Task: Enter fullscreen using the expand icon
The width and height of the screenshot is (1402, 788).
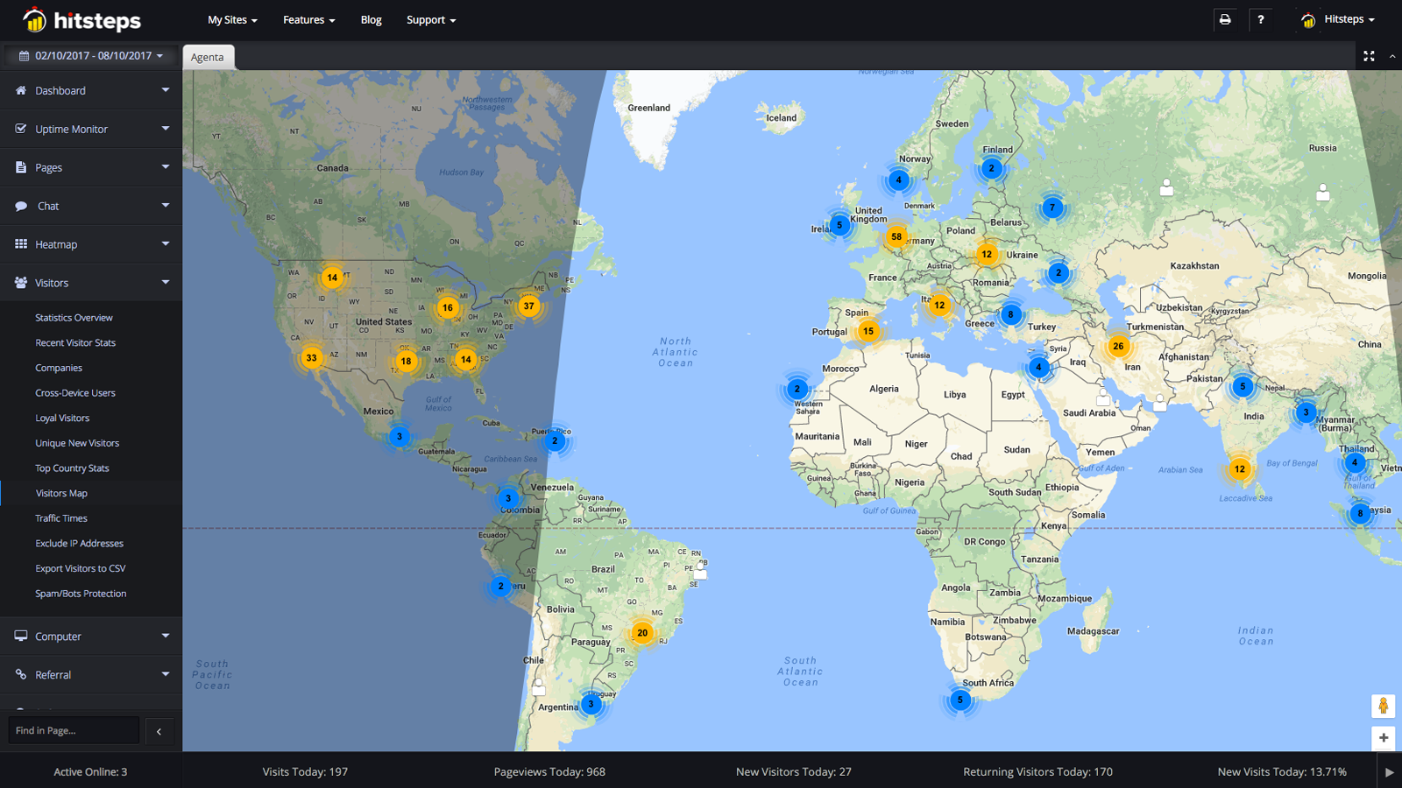Action: pyautogui.click(x=1369, y=55)
